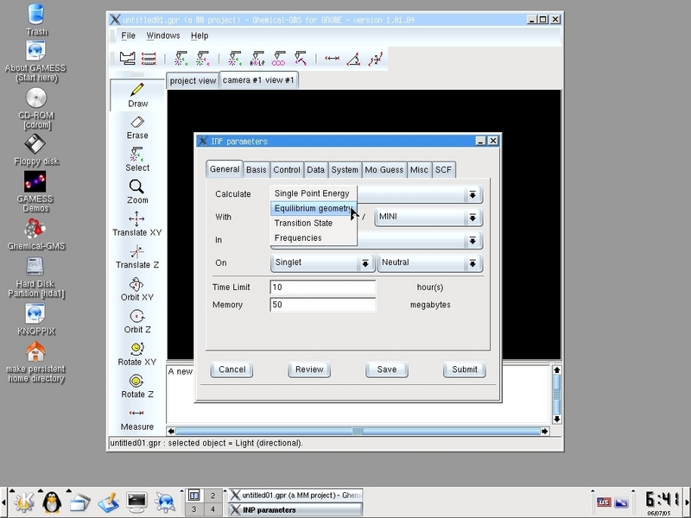Image resolution: width=691 pixels, height=518 pixels.
Task: Activate the Zoom tool
Action: tap(137, 191)
